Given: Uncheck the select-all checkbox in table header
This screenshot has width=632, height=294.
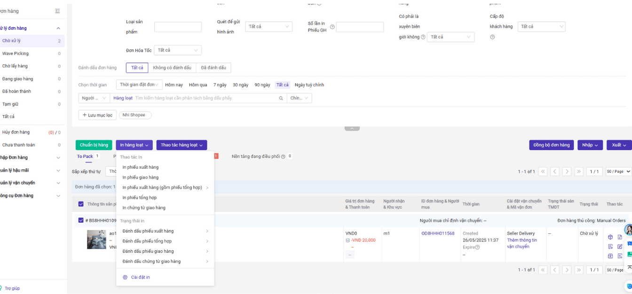Looking at the screenshot, I should (x=81, y=204).
